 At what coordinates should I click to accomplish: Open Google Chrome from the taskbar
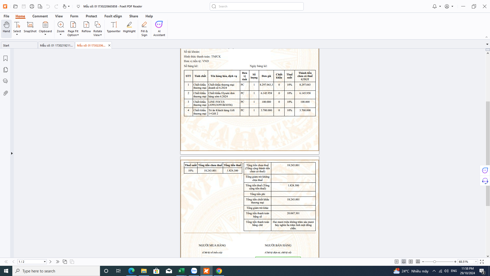[x=219, y=271]
